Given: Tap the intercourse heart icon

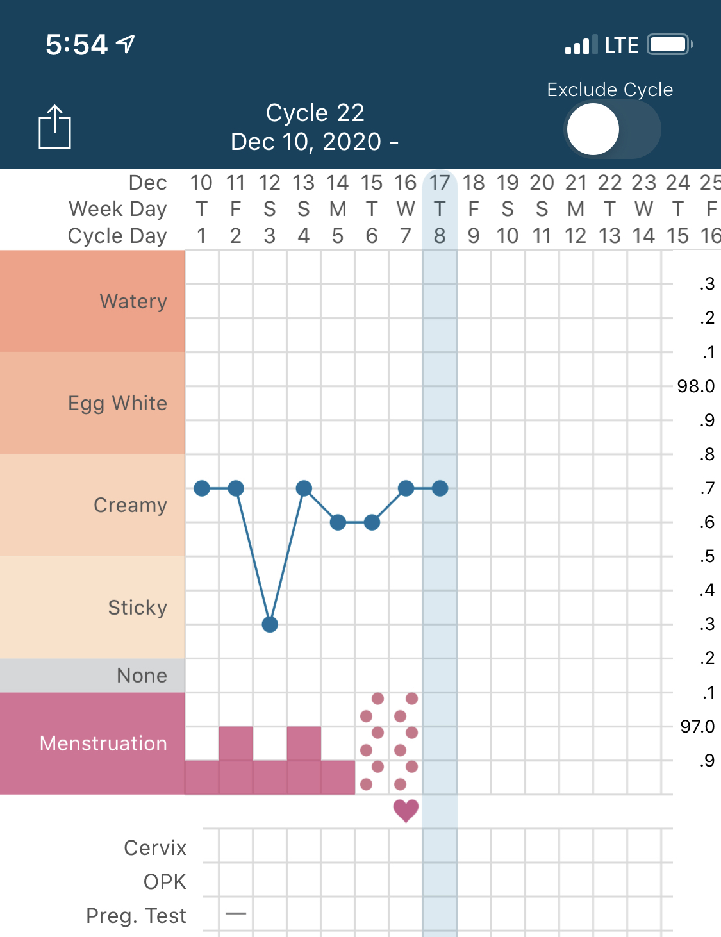Looking at the screenshot, I should click(x=406, y=811).
